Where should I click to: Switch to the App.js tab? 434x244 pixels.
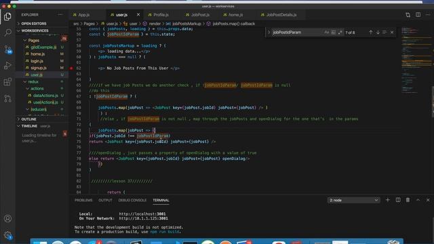(83, 15)
